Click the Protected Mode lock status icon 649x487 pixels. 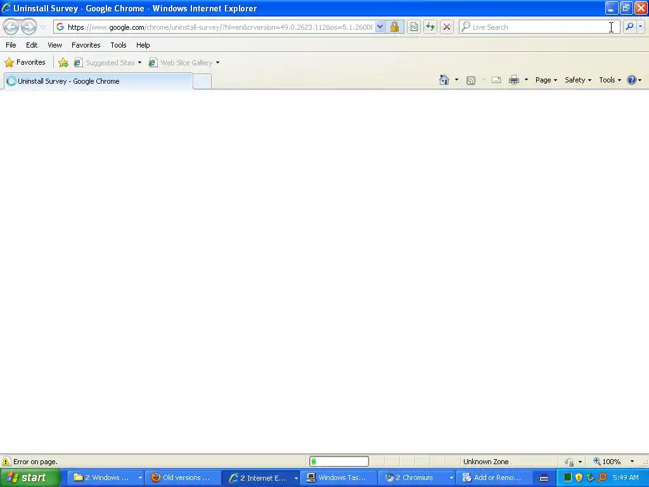(570, 462)
